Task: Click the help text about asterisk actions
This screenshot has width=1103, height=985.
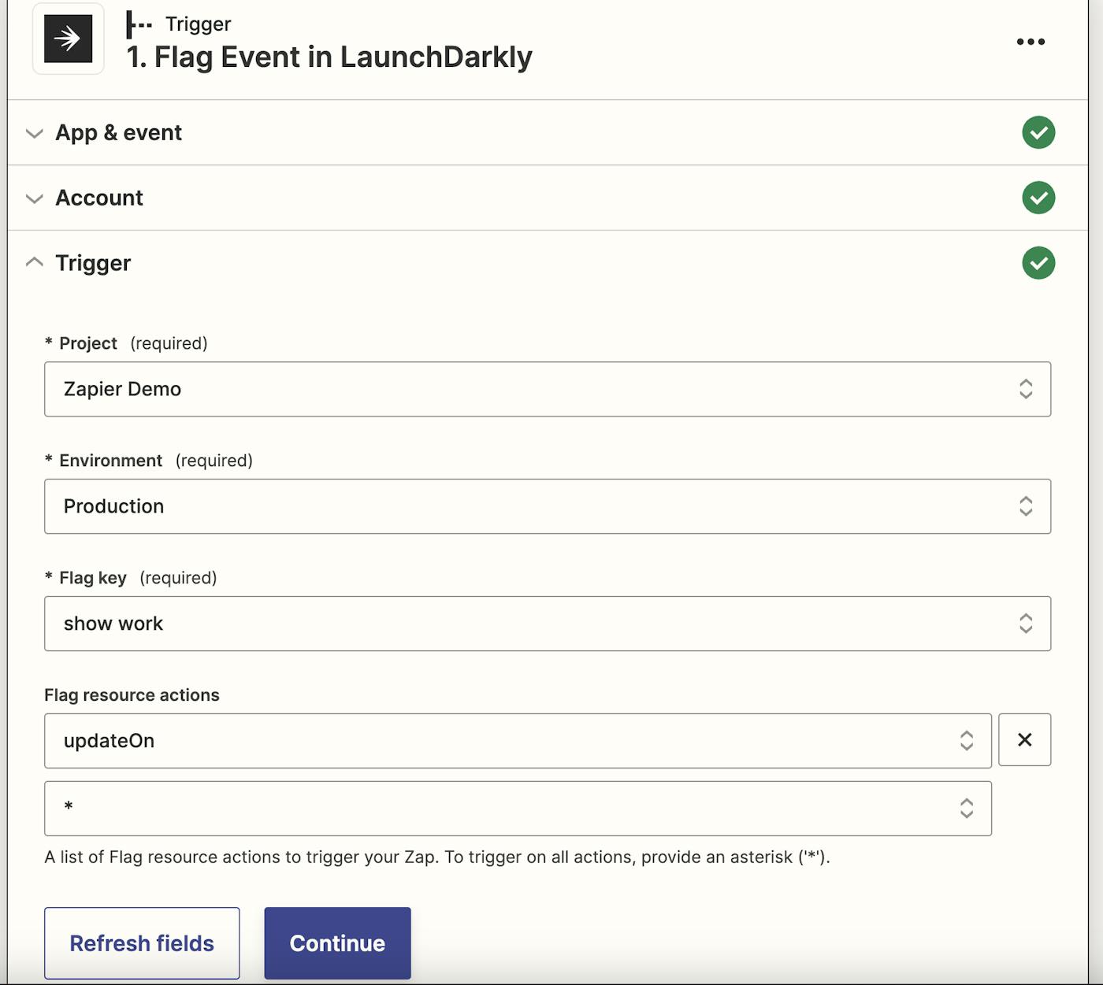Action: pyautogui.click(x=437, y=857)
